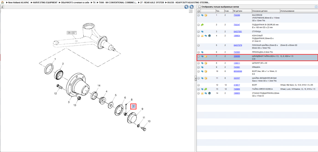Open 'HARVESTING EQUIPMENT' breadcrumb

pyautogui.click(x=45, y=3)
